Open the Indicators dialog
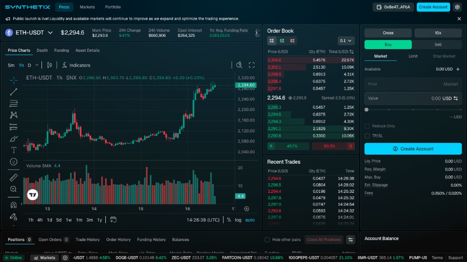 [x=76, y=65]
